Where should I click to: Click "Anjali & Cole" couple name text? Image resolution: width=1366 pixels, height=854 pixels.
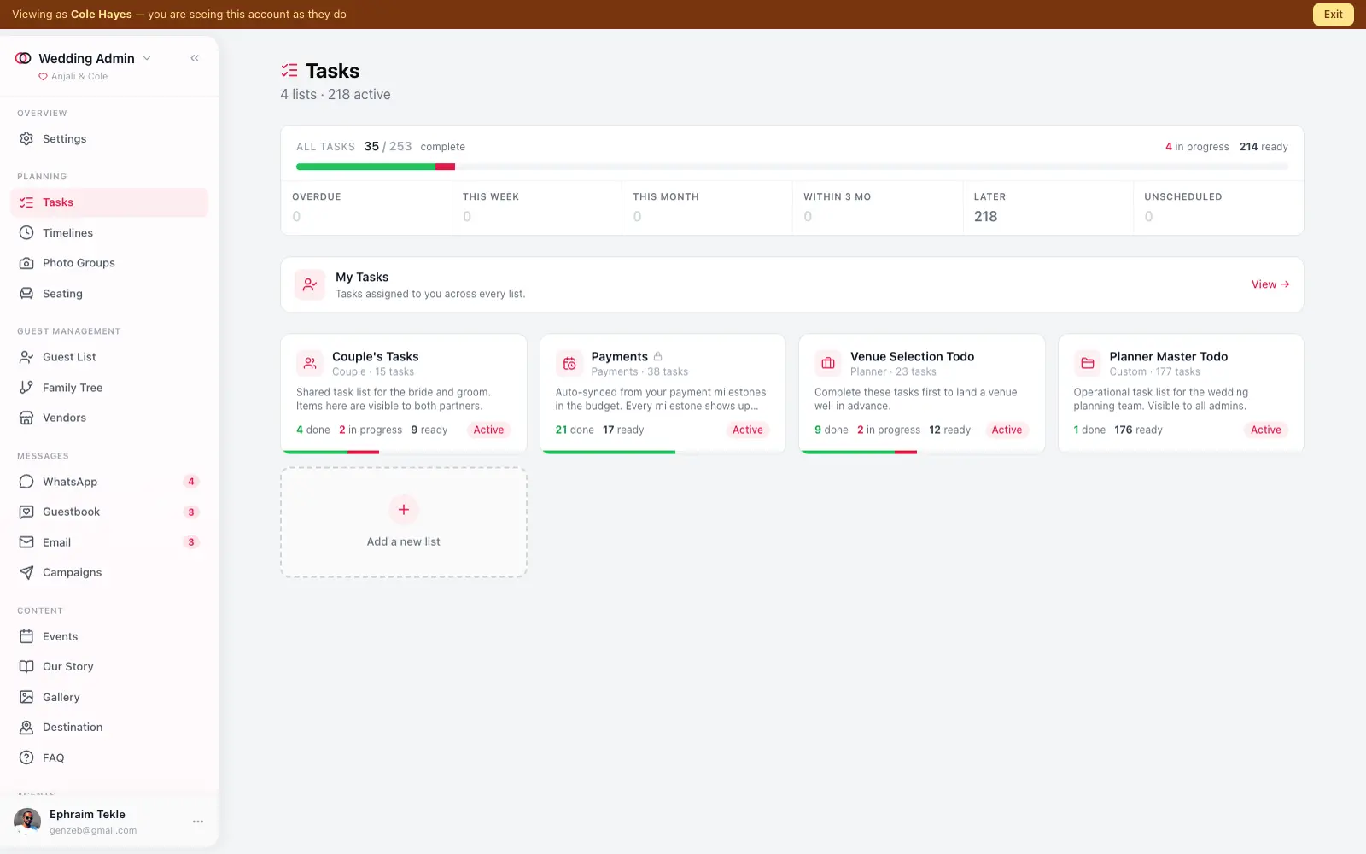pos(79,76)
